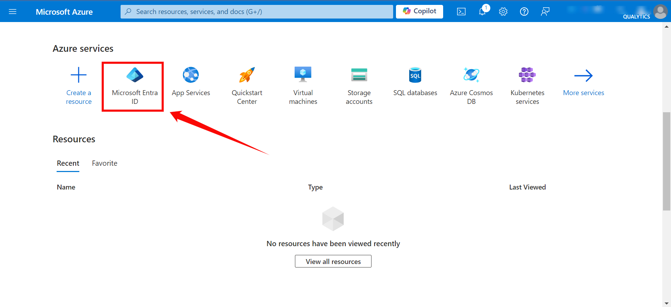The height and width of the screenshot is (307, 671).
Task: Click the Name column header
Action: pyautogui.click(x=66, y=187)
